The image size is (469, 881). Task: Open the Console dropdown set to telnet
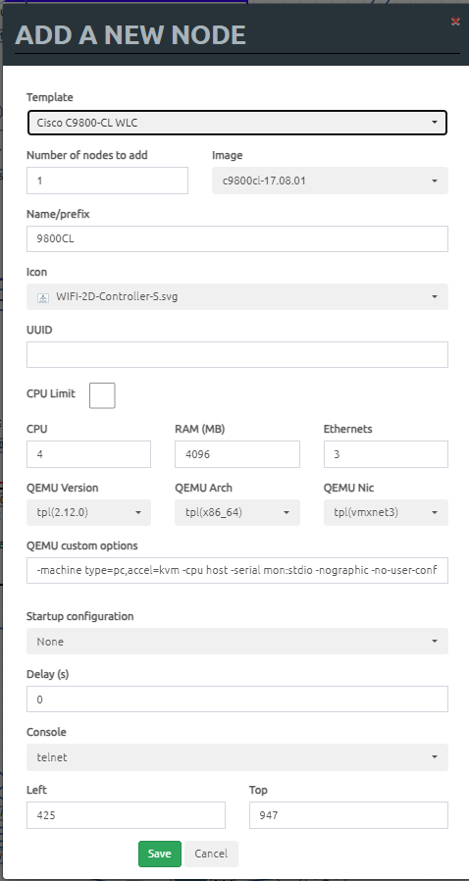coord(237,757)
